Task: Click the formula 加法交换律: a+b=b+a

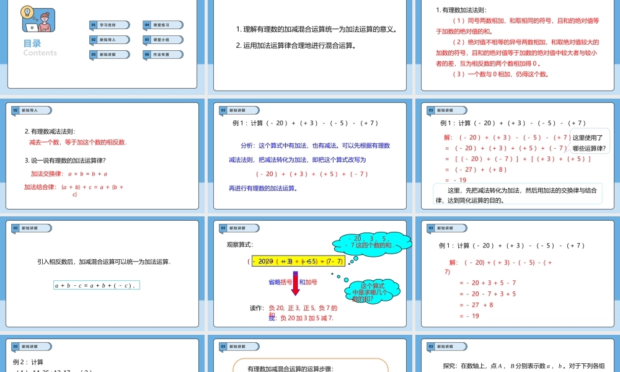Action: (69, 174)
